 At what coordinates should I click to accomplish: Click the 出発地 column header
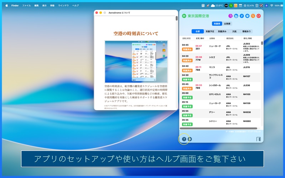tap(212, 38)
